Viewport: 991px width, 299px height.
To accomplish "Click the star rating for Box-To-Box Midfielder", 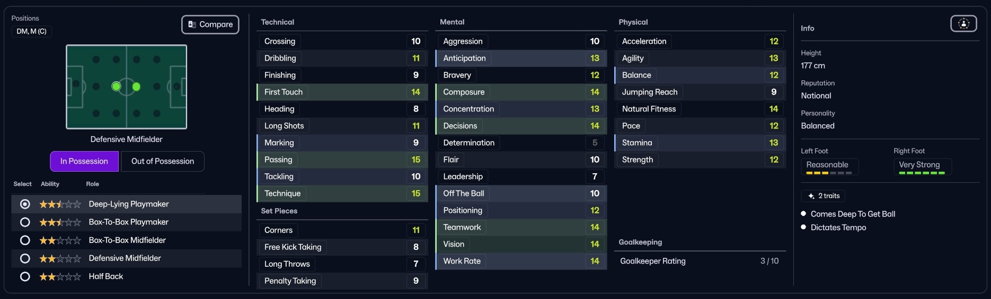I will click(60, 240).
